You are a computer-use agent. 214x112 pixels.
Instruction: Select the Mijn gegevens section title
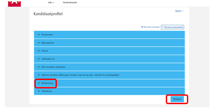point(48,43)
